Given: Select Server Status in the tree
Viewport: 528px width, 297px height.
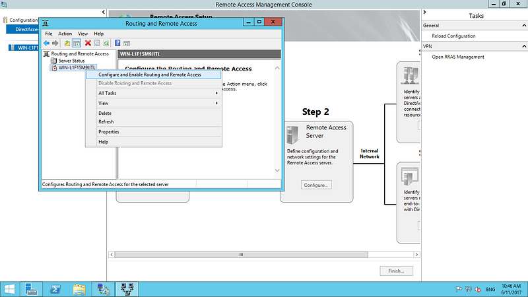Looking at the screenshot, I should 71,61.
